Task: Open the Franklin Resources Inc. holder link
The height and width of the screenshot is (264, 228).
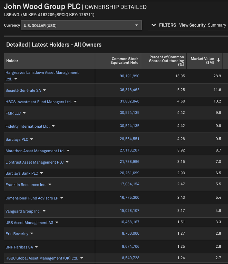Action: 26,185
